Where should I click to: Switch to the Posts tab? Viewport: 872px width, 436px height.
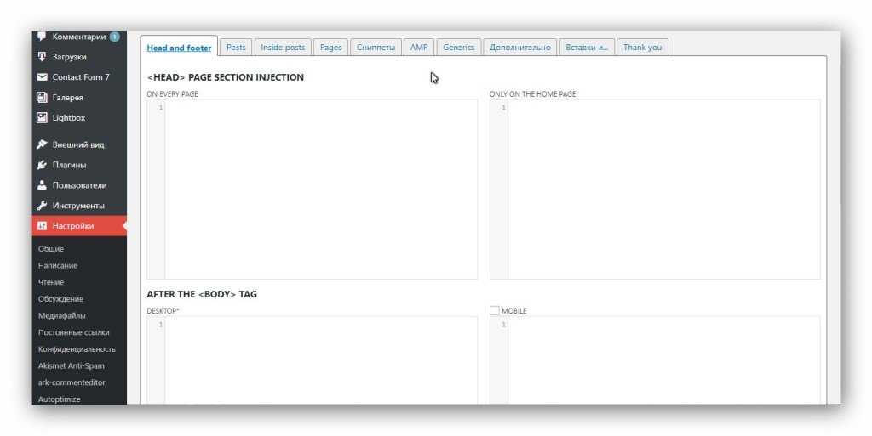236,48
